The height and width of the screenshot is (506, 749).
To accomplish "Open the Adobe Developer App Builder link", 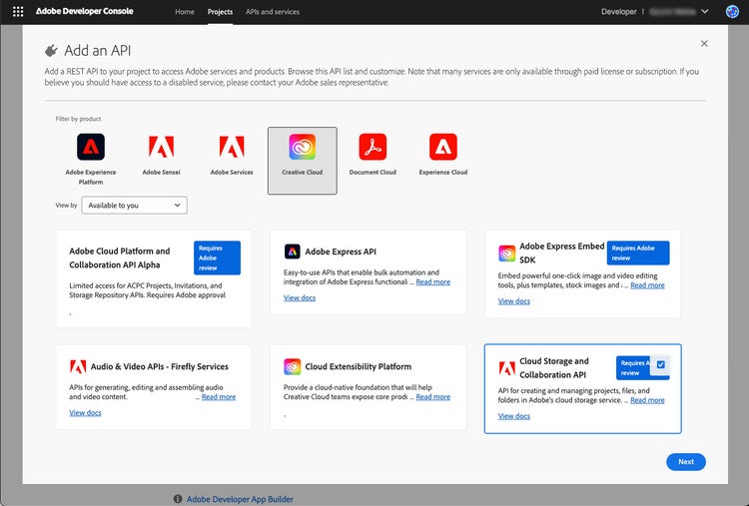I will click(240, 499).
